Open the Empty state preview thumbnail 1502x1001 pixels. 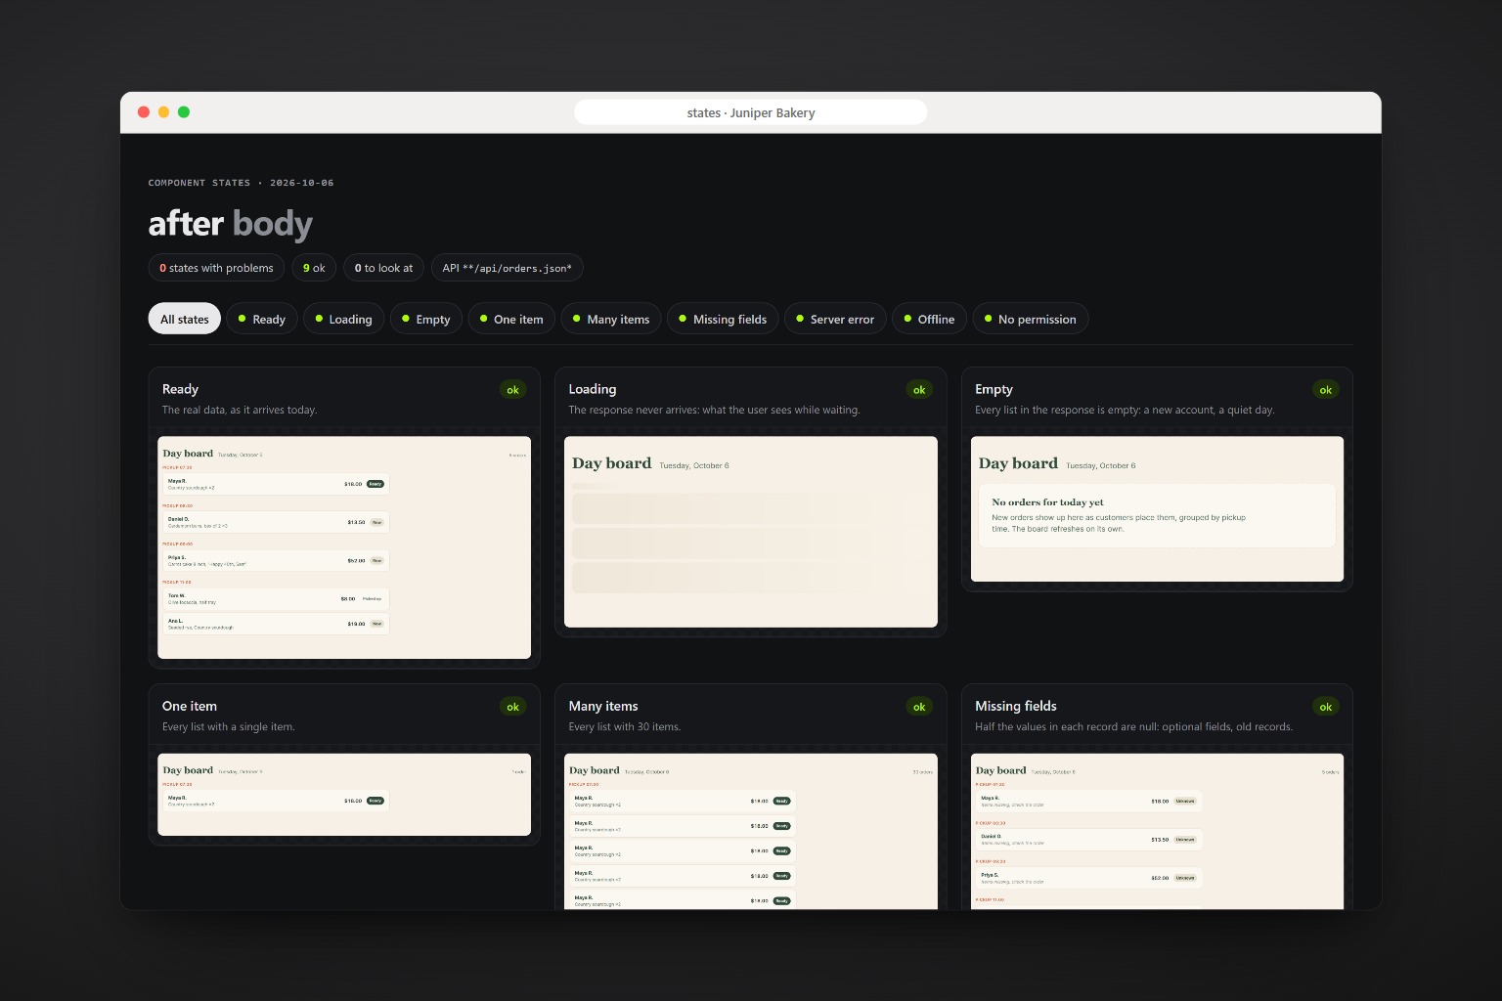[x=1158, y=509]
